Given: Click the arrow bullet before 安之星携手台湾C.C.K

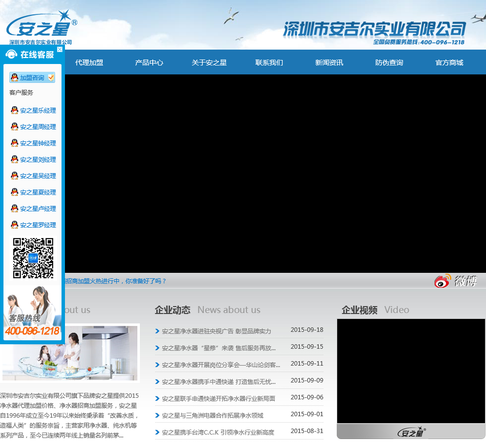Looking at the screenshot, I should point(157,433).
